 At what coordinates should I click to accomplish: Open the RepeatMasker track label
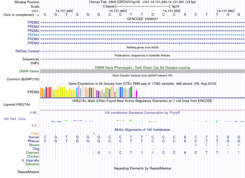[28, 172]
